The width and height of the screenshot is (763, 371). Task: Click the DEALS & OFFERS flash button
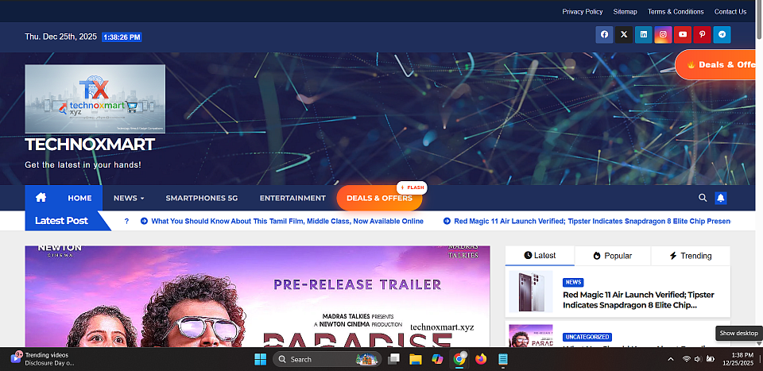[x=379, y=198]
